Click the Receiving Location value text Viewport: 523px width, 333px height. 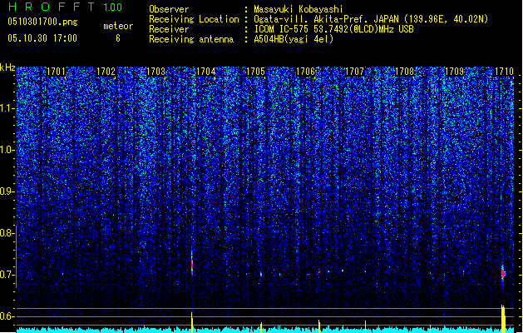coord(371,19)
